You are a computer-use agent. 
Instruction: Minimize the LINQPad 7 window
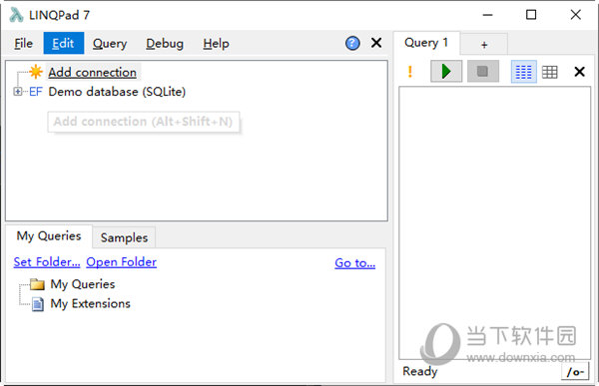click(487, 15)
